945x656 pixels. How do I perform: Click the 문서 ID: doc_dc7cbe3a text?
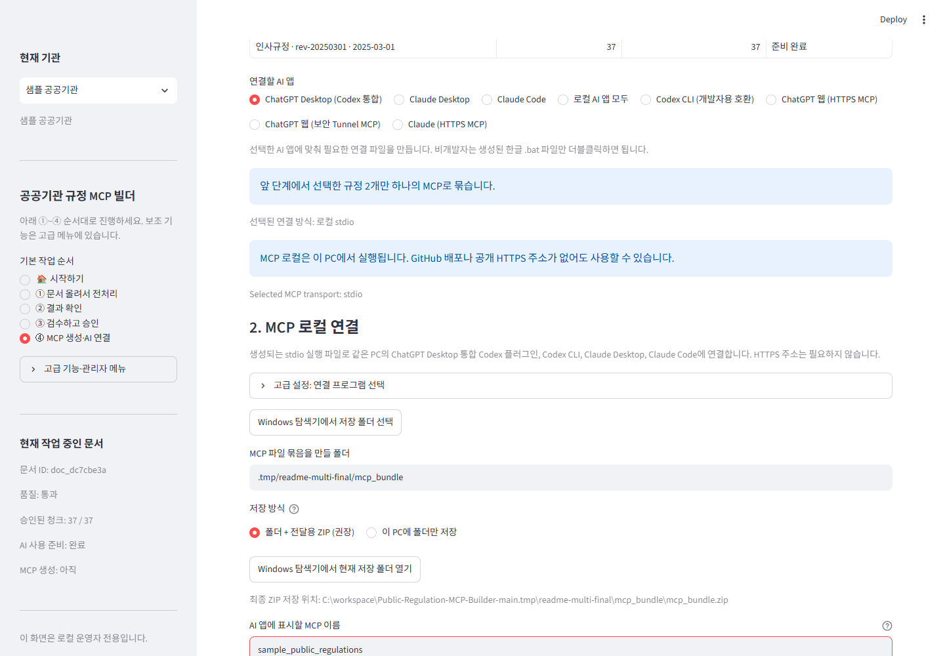[x=63, y=470]
